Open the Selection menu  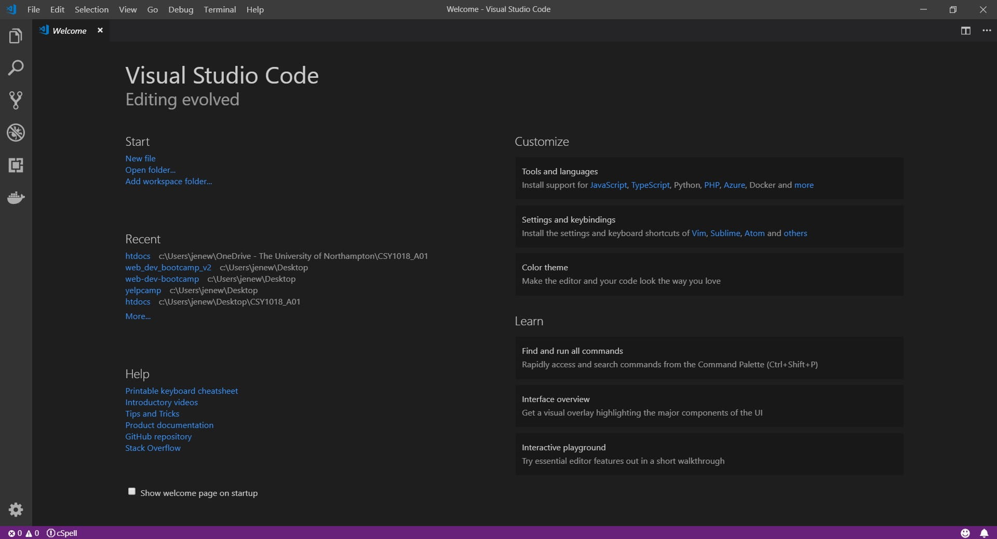coord(91,9)
